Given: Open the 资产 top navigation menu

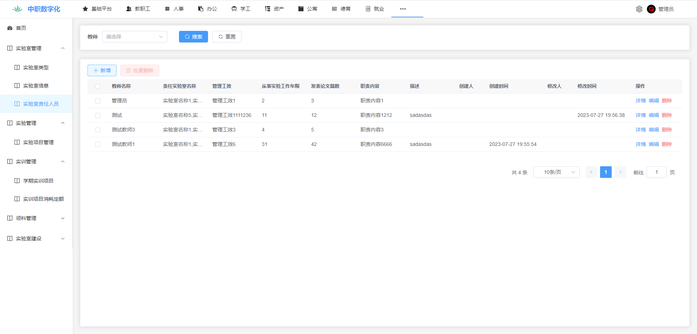Looking at the screenshot, I should (274, 9).
